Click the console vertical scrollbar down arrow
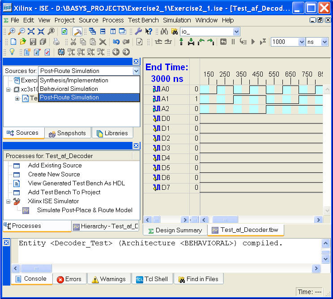The image size is (333, 299). (x=325, y=259)
